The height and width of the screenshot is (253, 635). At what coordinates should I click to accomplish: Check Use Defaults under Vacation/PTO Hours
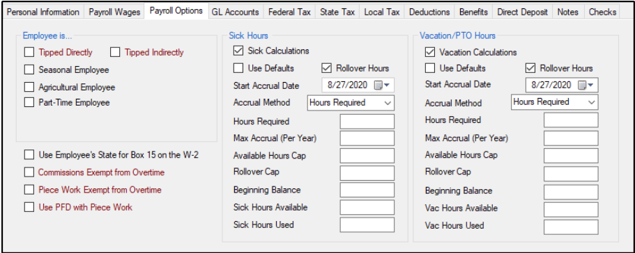pos(429,68)
